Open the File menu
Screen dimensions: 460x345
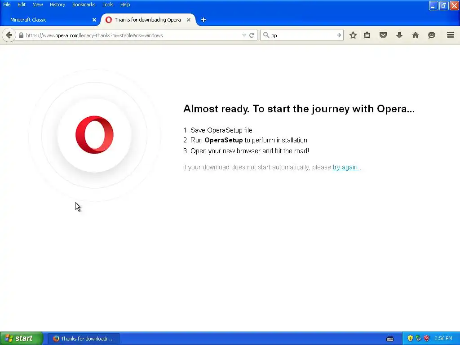coord(7,4)
